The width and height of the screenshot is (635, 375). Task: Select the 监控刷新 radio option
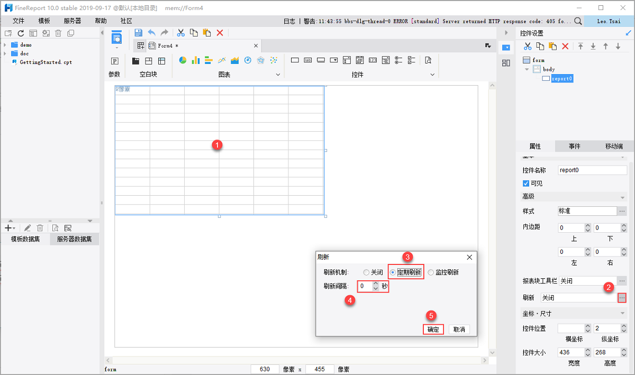click(x=431, y=272)
